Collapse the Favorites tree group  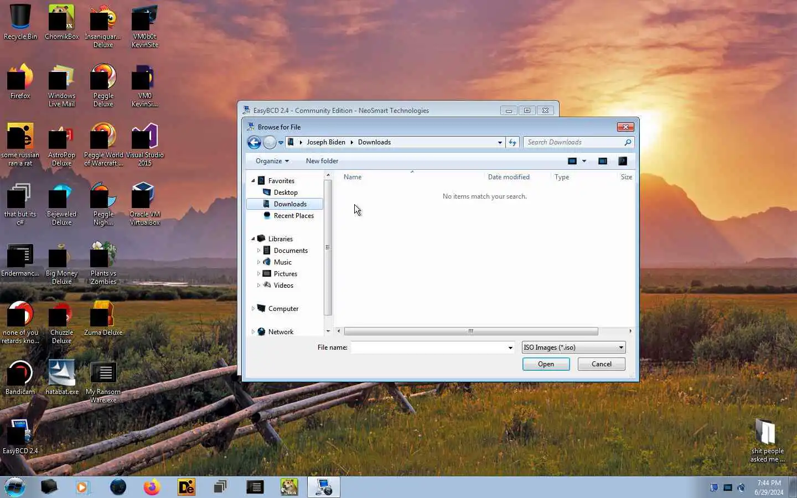(x=253, y=181)
